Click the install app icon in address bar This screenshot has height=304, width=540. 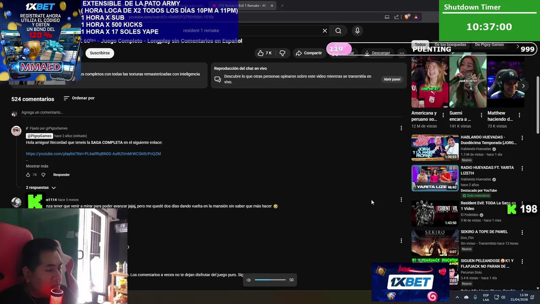point(387,17)
